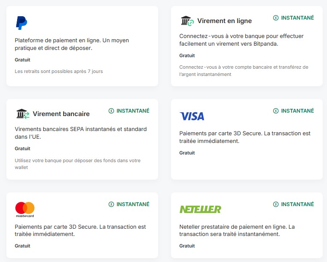Select the Virement en ligne heading

pyautogui.click(x=224, y=21)
